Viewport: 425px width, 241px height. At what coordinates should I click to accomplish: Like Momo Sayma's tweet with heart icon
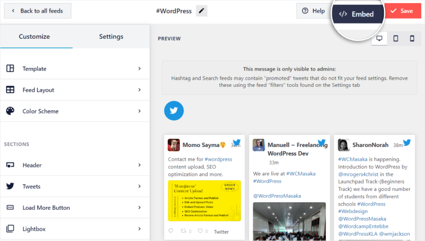200,231
